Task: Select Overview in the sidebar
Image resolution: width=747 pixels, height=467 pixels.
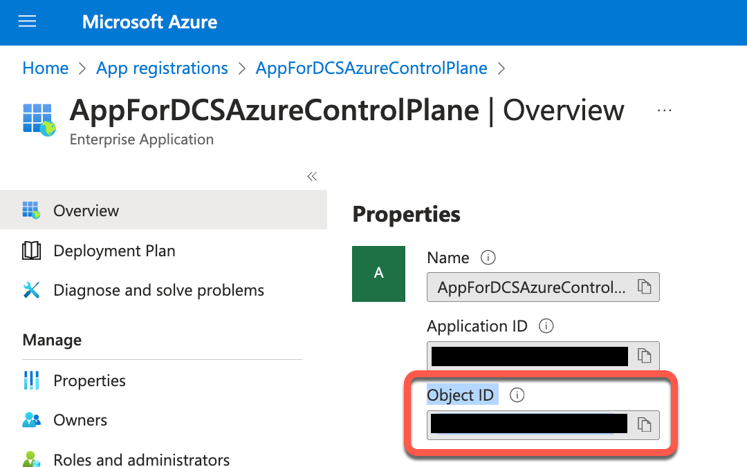Action: pyautogui.click(x=86, y=211)
